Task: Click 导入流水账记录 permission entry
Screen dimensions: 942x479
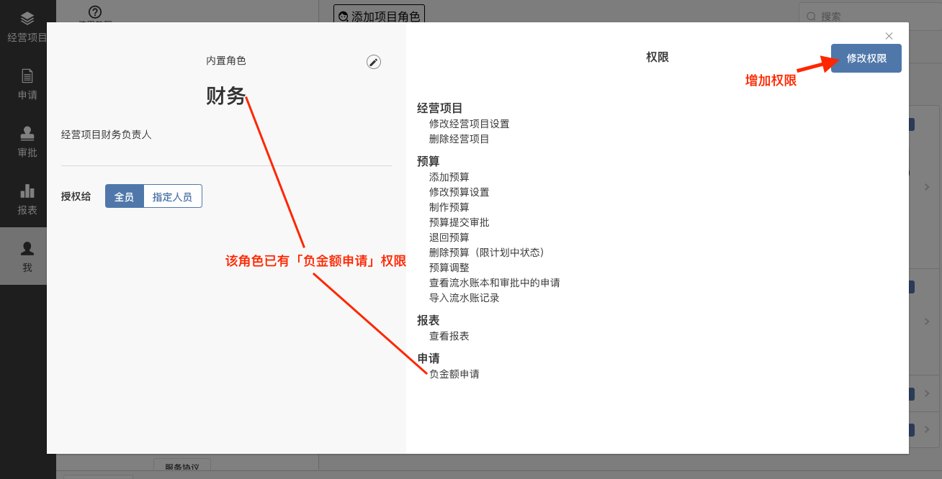Action: tap(465, 298)
